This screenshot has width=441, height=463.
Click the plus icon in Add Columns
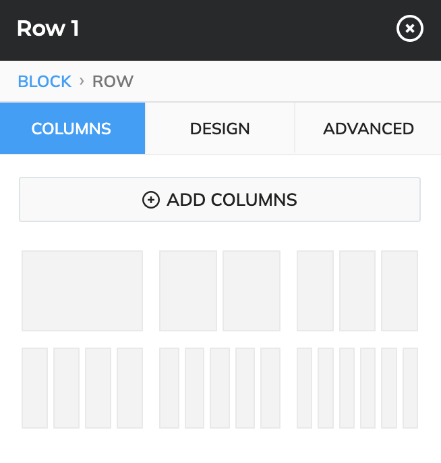tap(151, 200)
